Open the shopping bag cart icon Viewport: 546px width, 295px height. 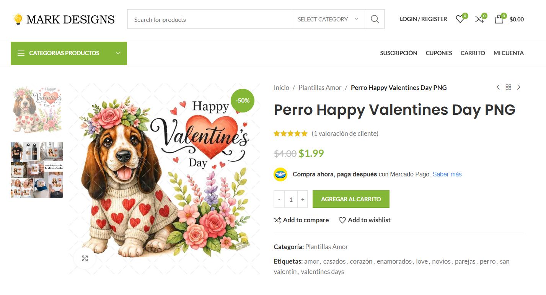pos(499,19)
